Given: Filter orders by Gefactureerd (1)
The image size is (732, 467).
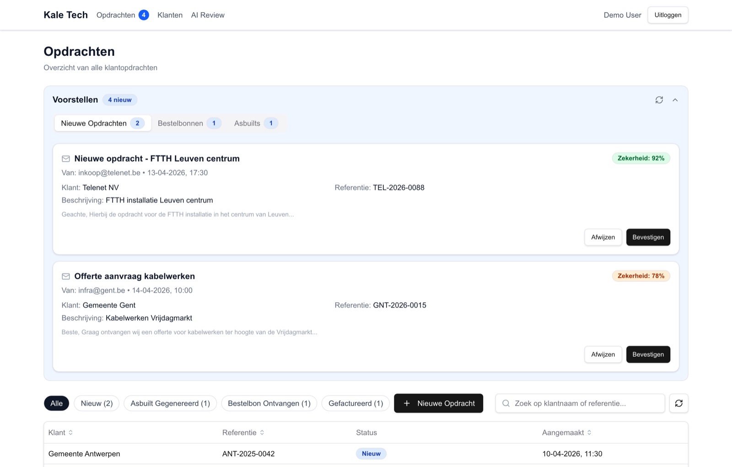Looking at the screenshot, I should 355,403.
